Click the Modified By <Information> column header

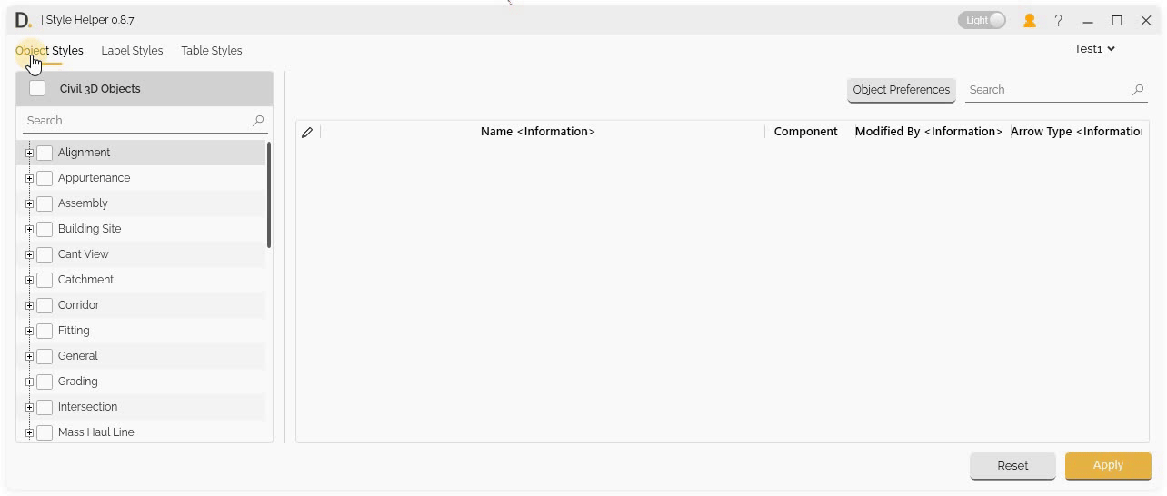tap(929, 132)
